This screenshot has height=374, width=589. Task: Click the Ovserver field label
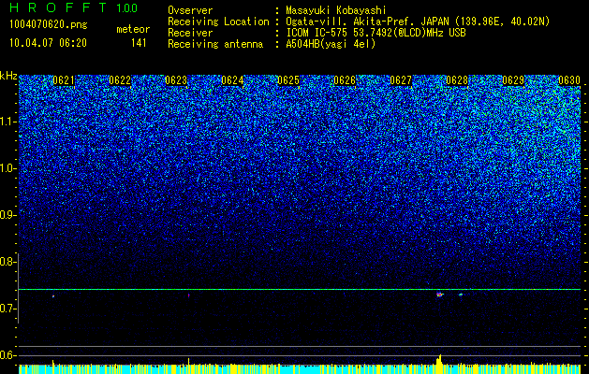click(x=190, y=10)
